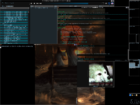Skip forward to the next track
Viewport: 140px width, 105px height.
(x=41, y=3)
